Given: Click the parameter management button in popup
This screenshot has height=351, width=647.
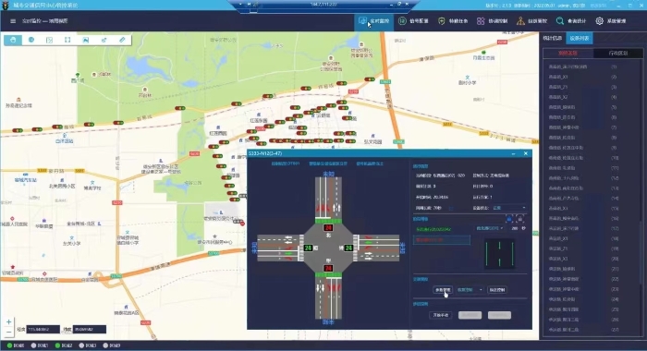Looking at the screenshot, I should [443, 290].
